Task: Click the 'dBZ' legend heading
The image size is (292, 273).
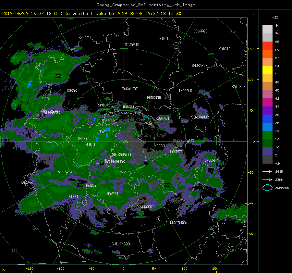Action: tap(275, 17)
